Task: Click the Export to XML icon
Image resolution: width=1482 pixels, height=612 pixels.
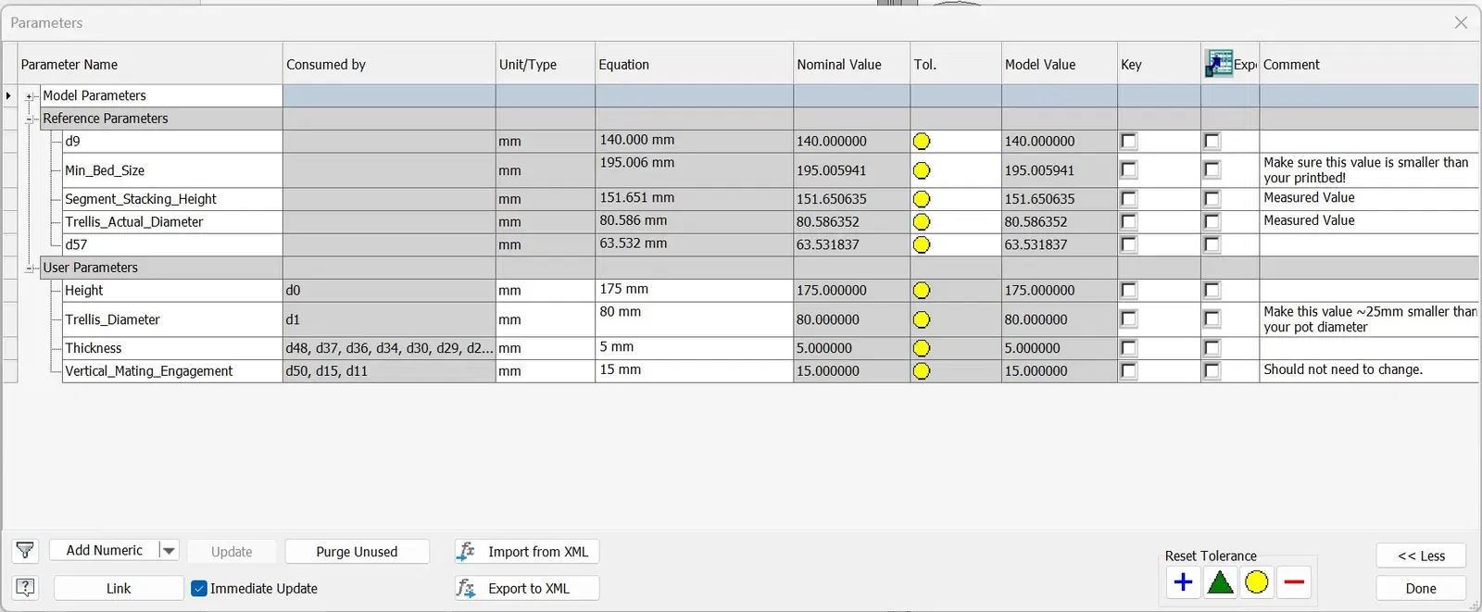Action: (466, 588)
